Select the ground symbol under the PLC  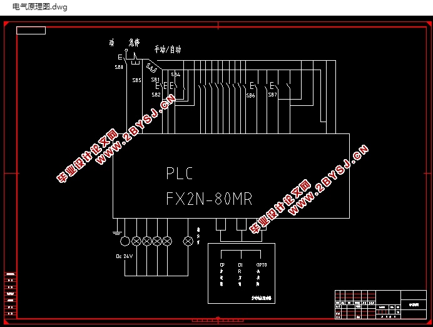pyautogui.click(x=118, y=233)
